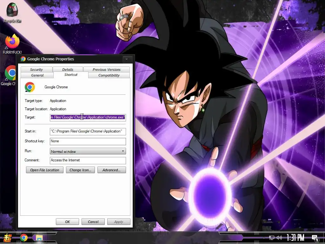This screenshot has height=244, width=325.
Task: Click the Comment field
Action: pos(88,160)
